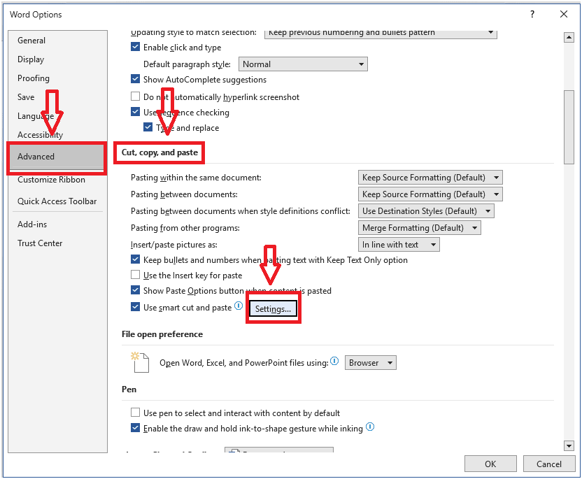
Task: Click info icon beside ink-to-shape gesture option
Action: [x=370, y=427]
